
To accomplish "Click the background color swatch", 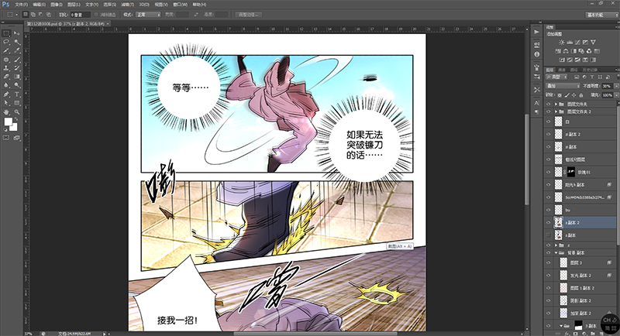I will (13, 127).
